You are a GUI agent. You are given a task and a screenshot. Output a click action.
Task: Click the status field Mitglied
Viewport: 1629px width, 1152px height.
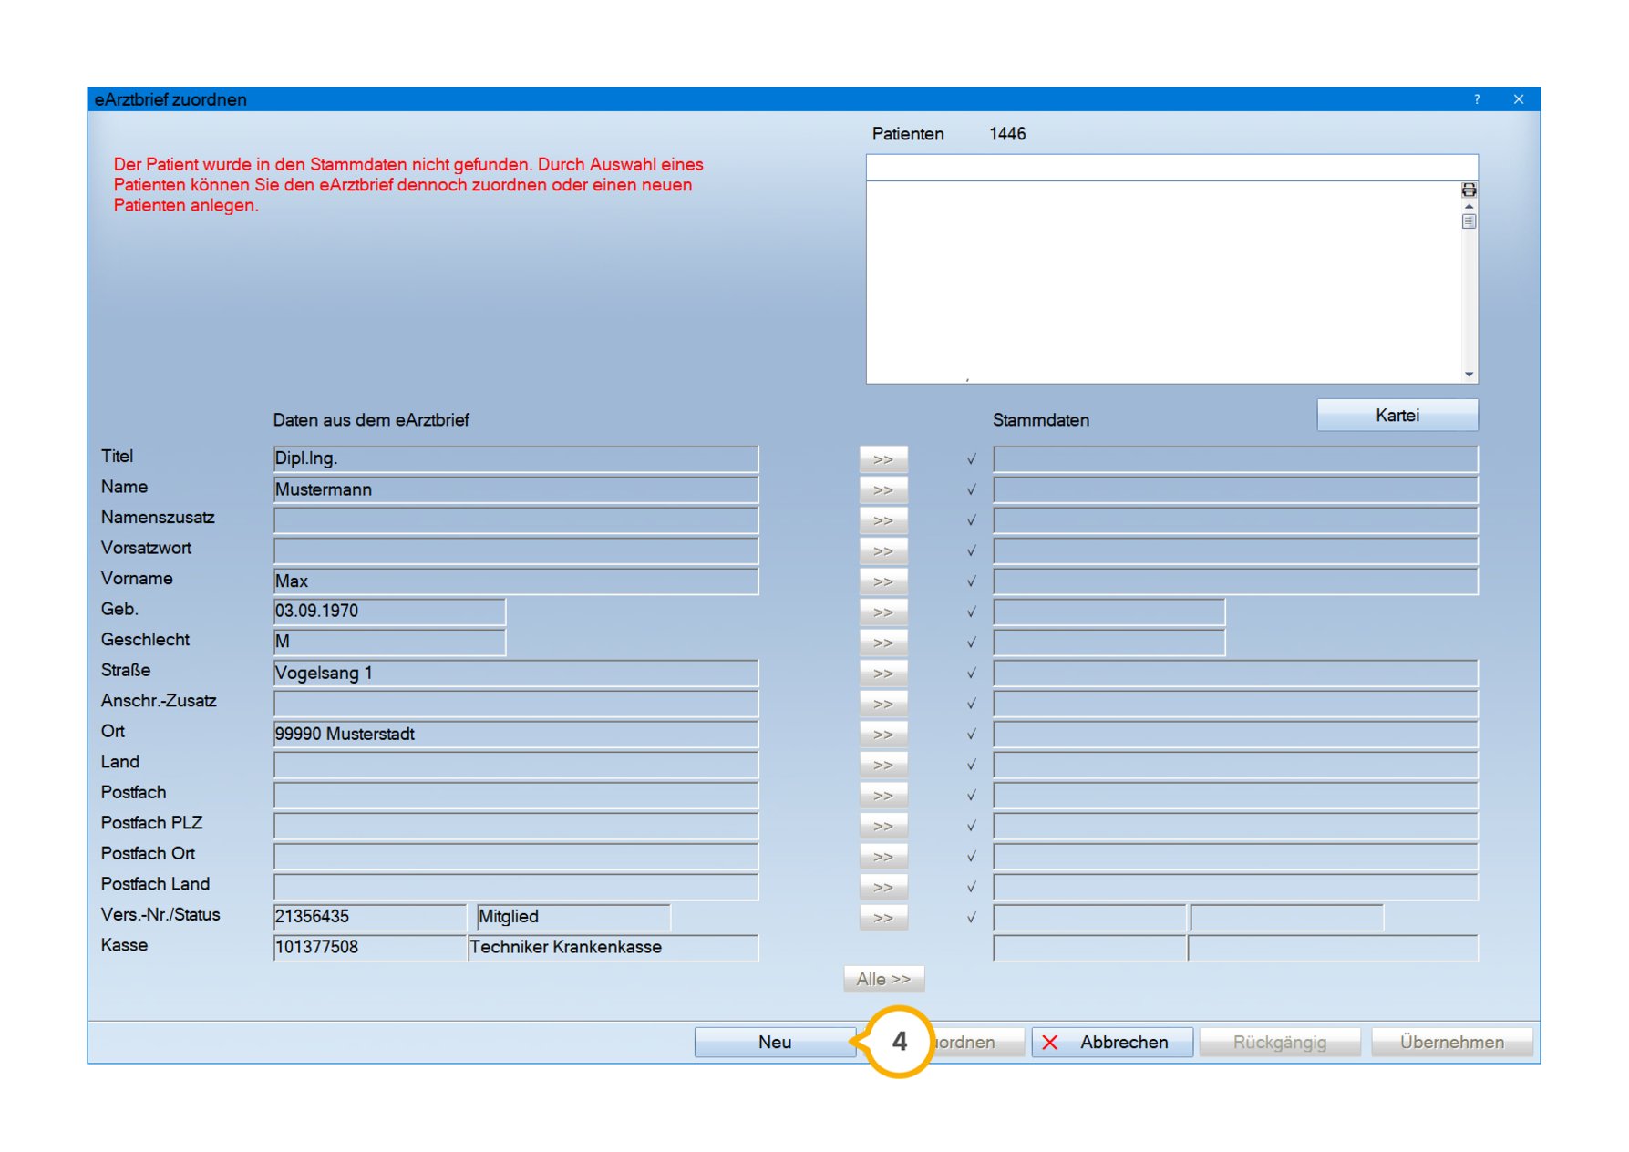pos(573,917)
